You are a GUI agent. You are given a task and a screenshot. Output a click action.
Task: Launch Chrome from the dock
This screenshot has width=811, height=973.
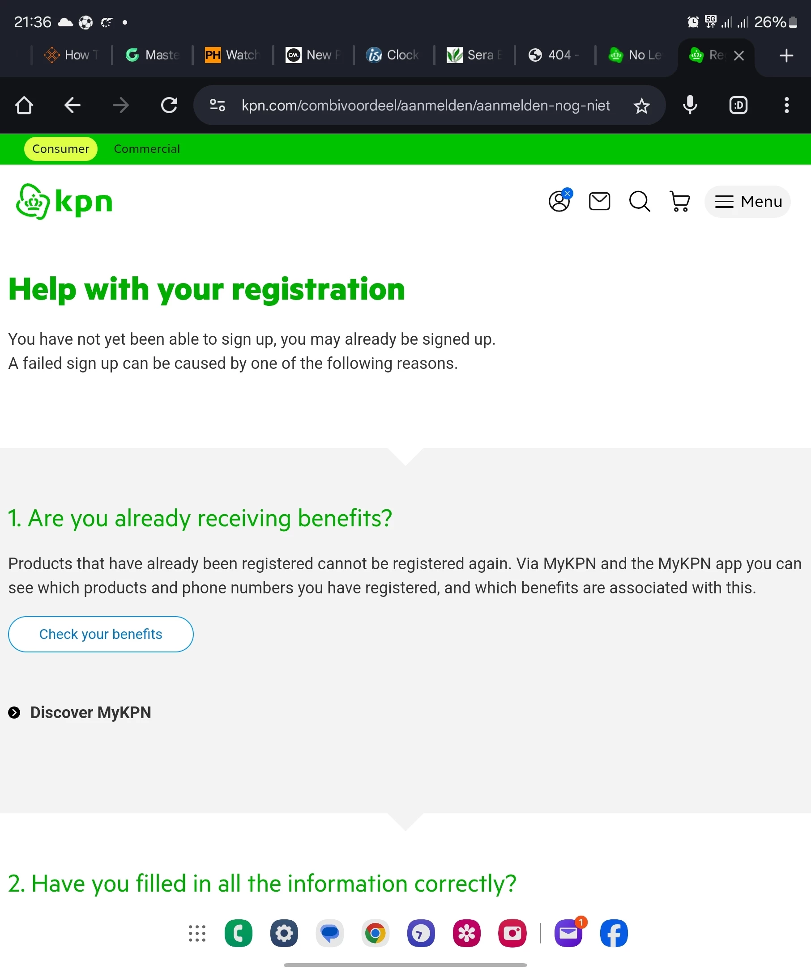[x=376, y=933]
